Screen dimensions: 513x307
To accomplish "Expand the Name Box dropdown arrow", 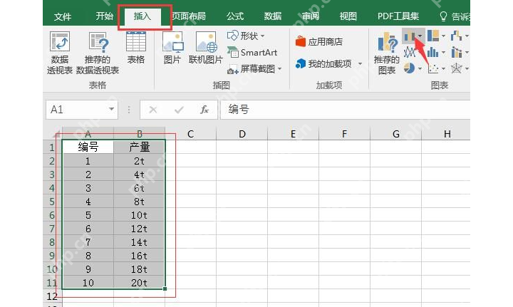I will pos(112,109).
